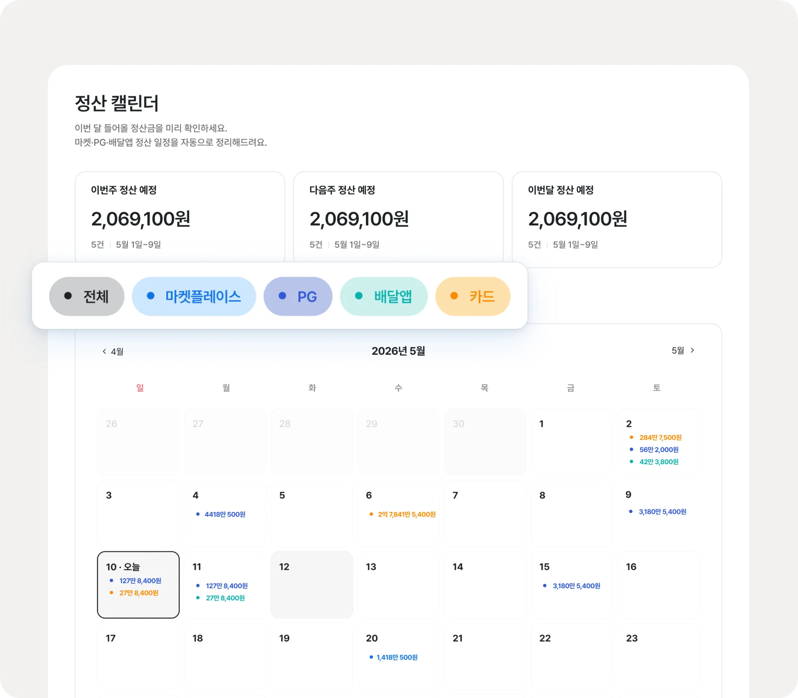798x698 pixels.
Task: Click the 4418만 500원 entry on May 4
Action: [x=221, y=514]
